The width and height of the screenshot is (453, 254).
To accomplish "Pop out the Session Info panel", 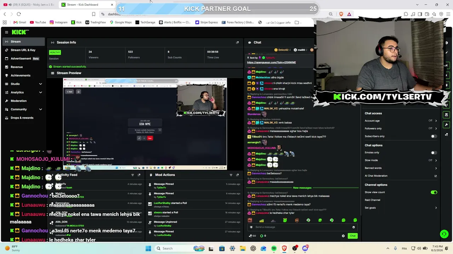I will pos(237,42).
